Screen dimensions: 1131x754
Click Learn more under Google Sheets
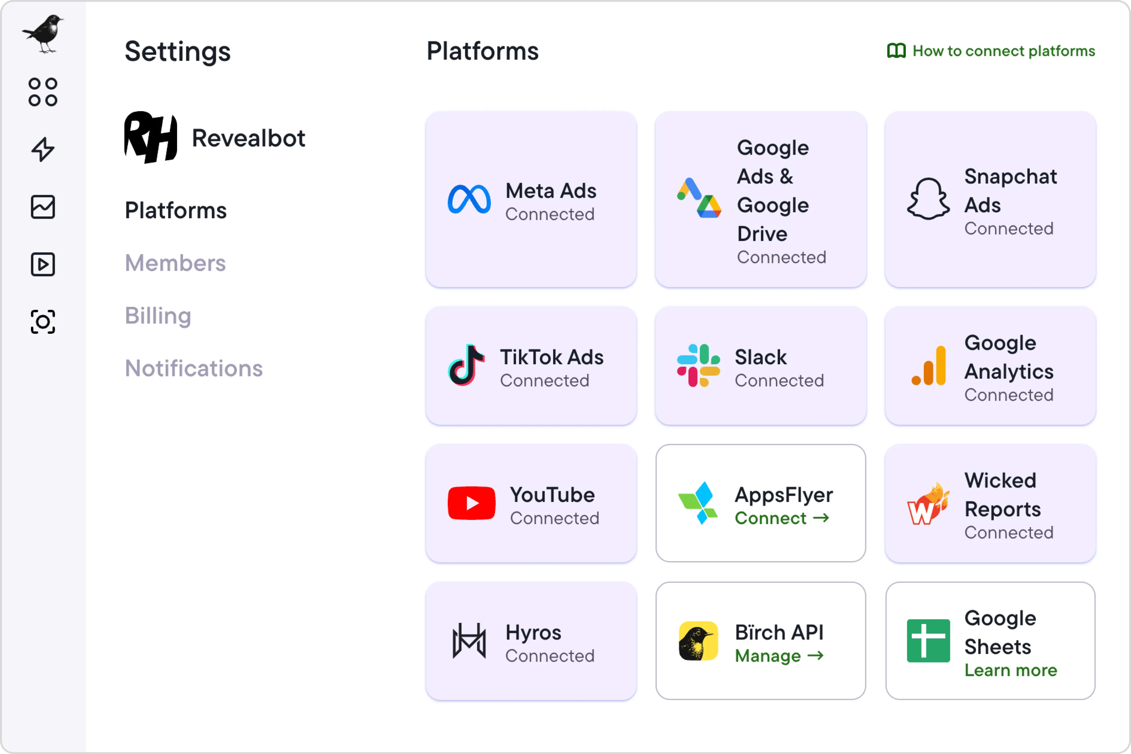pyautogui.click(x=1011, y=670)
